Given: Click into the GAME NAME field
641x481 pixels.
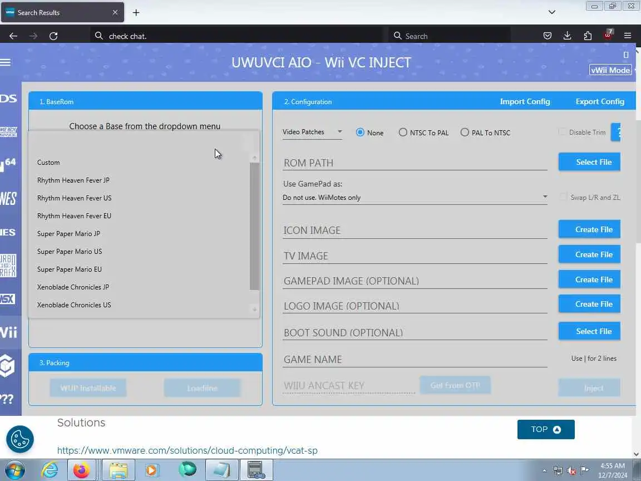Looking at the screenshot, I should click(415, 360).
